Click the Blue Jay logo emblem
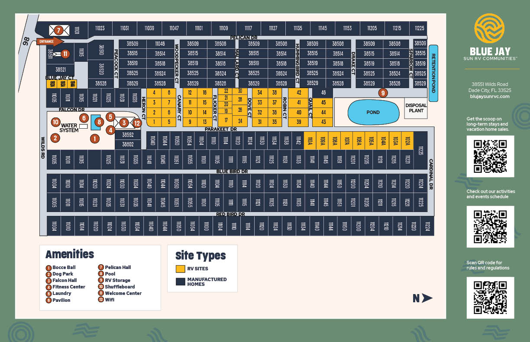 click(489, 28)
